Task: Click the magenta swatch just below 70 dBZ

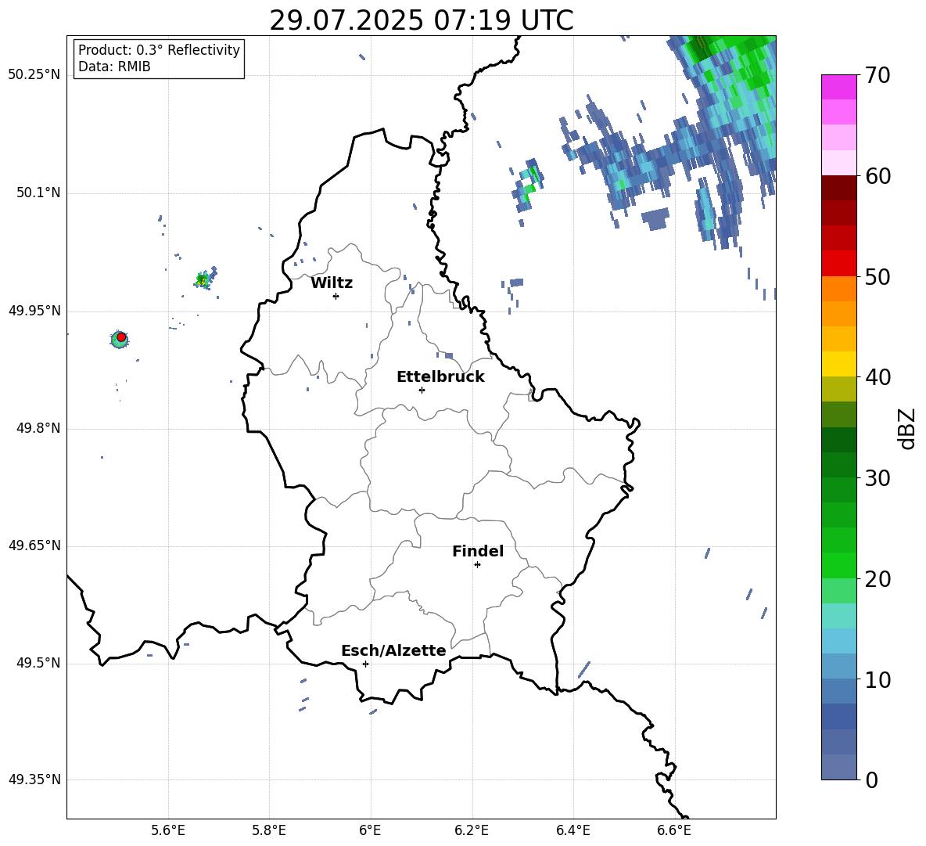Action: coord(838,87)
